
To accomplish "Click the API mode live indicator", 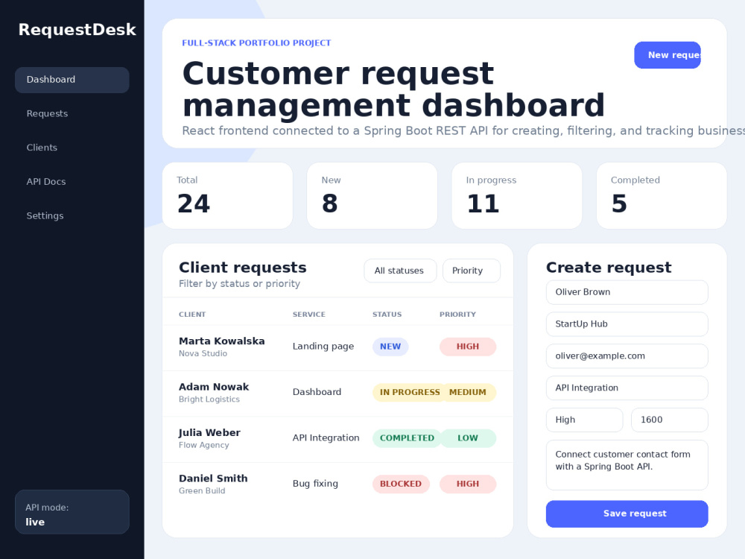I will pos(72,513).
